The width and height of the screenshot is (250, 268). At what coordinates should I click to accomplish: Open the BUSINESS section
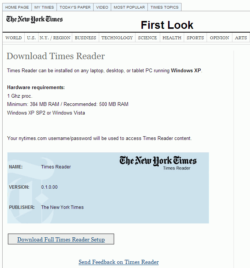click(x=85, y=37)
